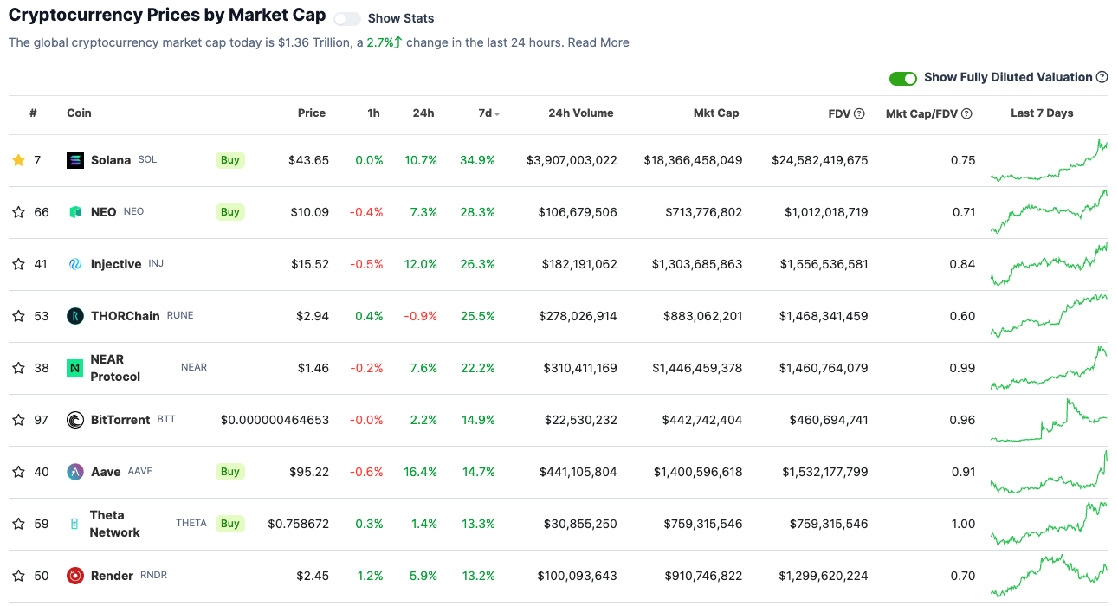Favorite Injective with its star icon
Screen dimensions: 1118x606
click(x=18, y=264)
